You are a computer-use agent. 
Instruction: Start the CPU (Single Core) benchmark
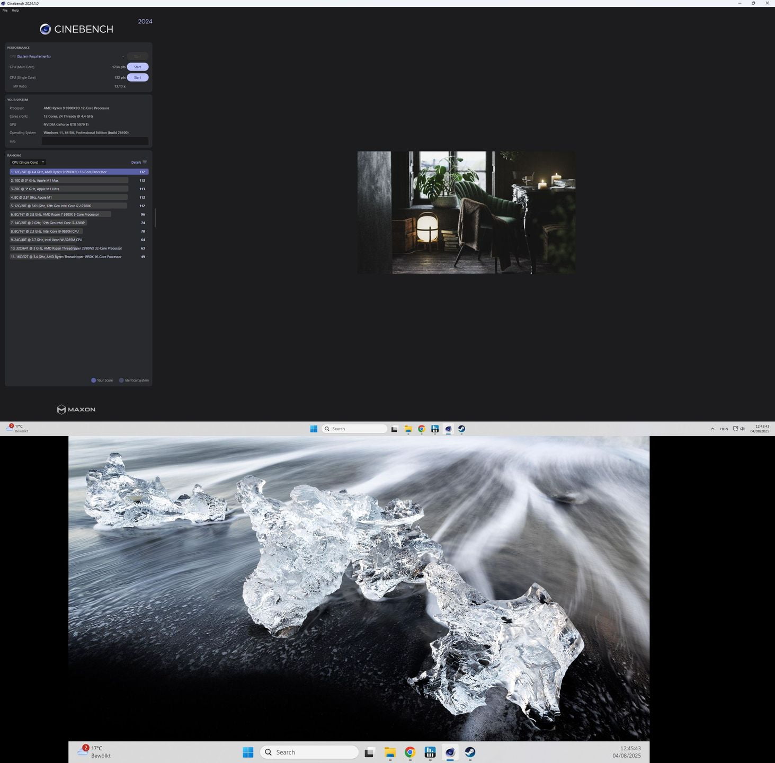[138, 77]
